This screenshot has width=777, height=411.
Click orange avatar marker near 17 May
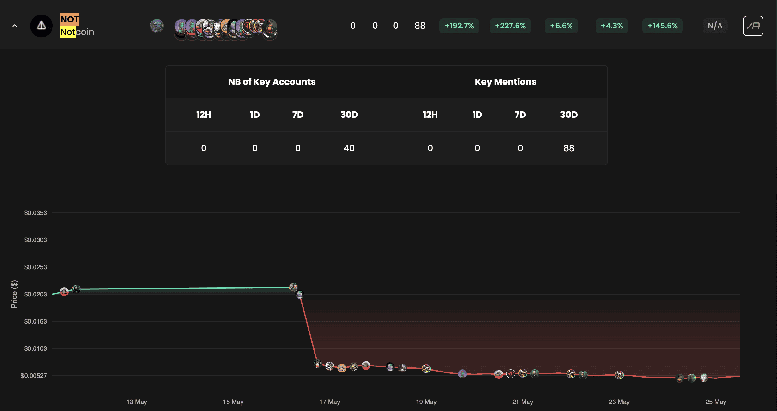click(x=342, y=368)
